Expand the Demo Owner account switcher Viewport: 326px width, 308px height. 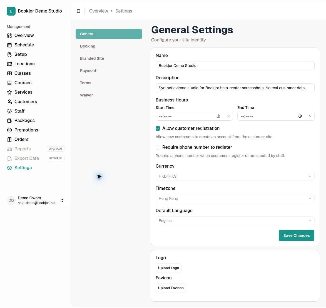point(62,200)
